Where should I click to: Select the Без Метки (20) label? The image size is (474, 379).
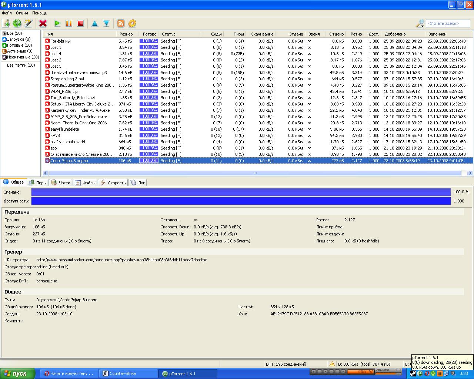(x=21, y=65)
